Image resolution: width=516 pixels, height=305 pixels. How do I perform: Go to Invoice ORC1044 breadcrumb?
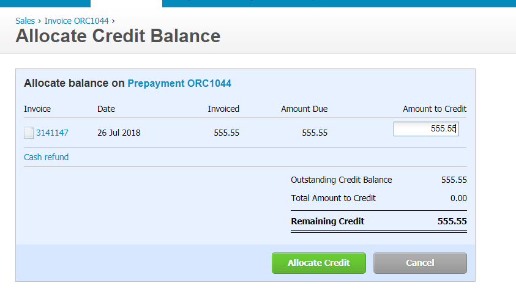coord(77,21)
